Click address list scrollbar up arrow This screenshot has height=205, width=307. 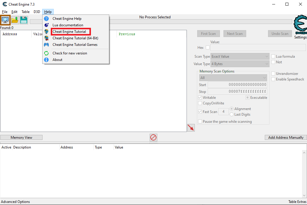(x=304, y=152)
